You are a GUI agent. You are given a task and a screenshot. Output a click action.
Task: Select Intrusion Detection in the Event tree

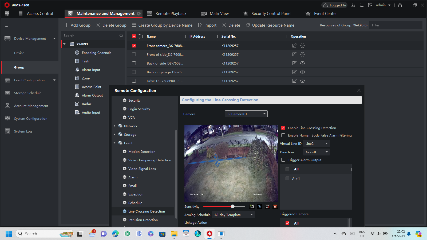[143, 220]
